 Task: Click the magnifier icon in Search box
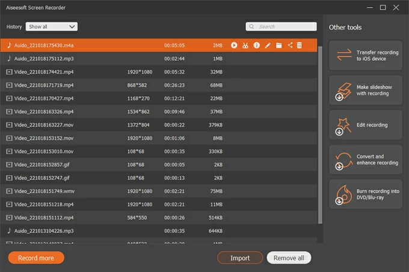click(x=251, y=26)
